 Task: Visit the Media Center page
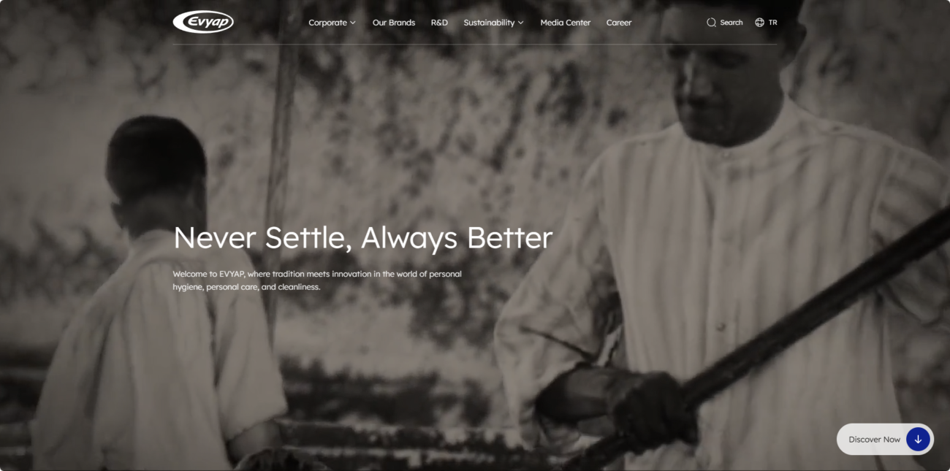[565, 23]
